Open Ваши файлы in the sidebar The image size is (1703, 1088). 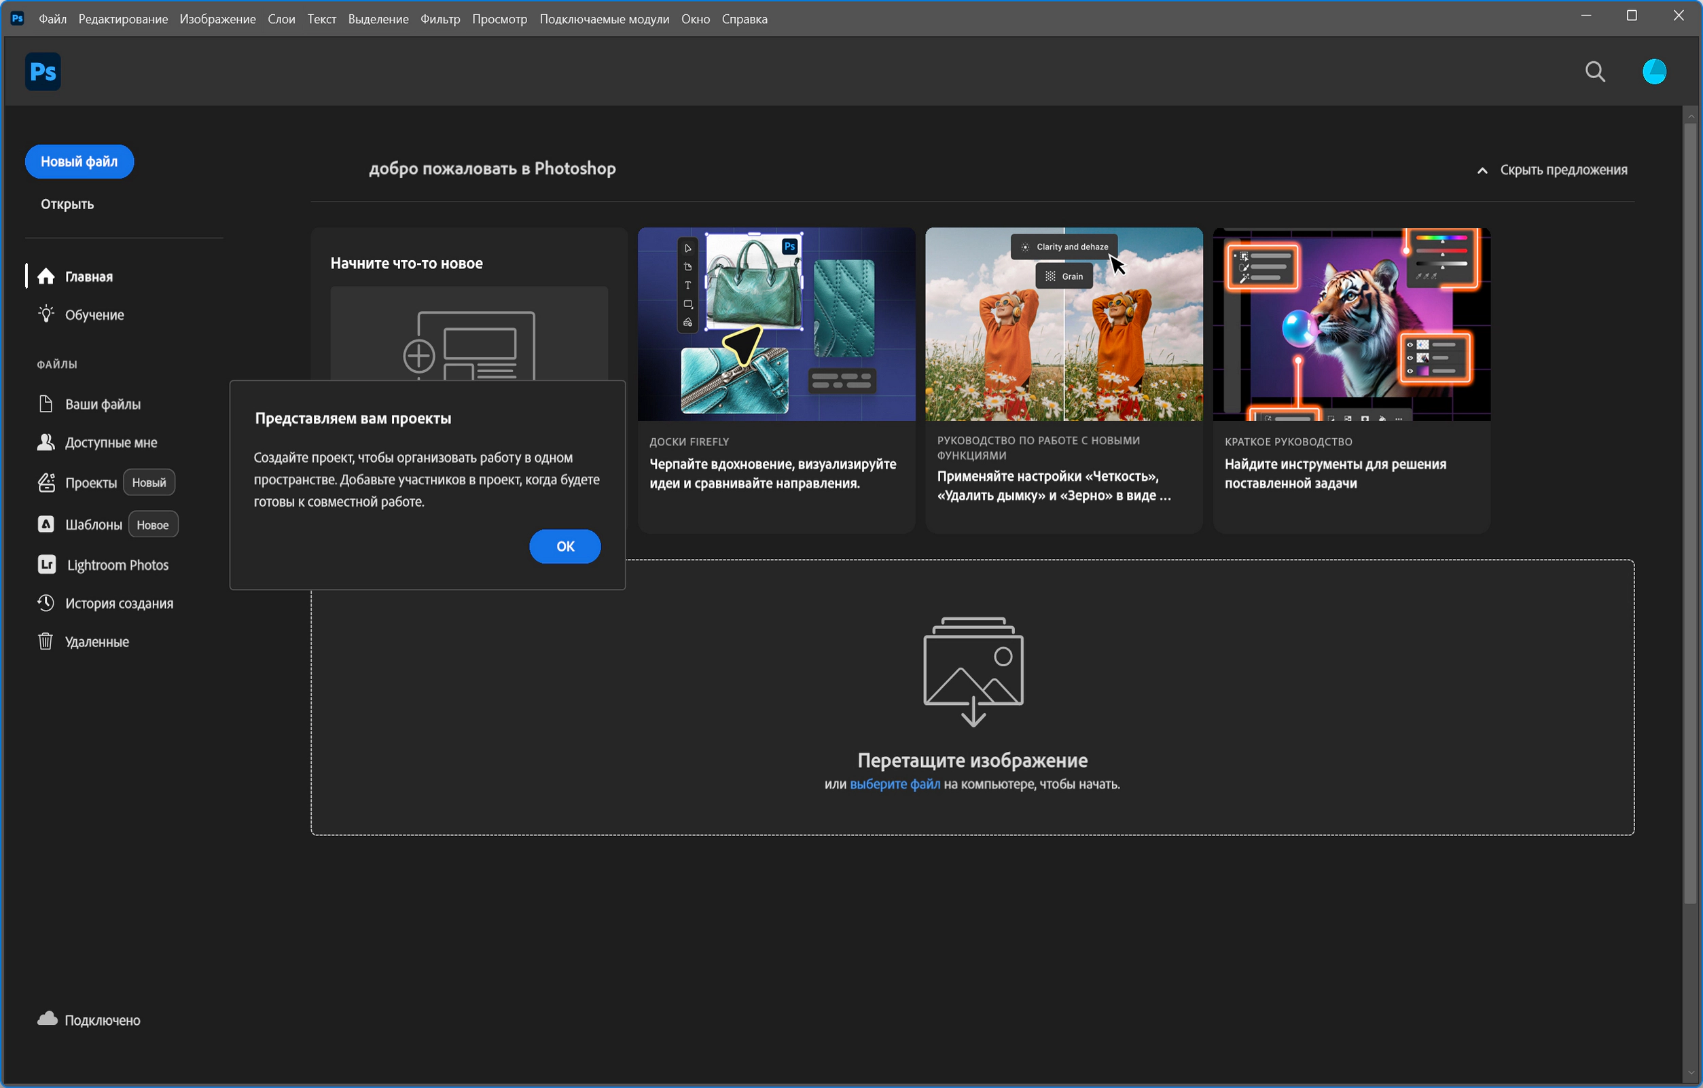pos(102,403)
